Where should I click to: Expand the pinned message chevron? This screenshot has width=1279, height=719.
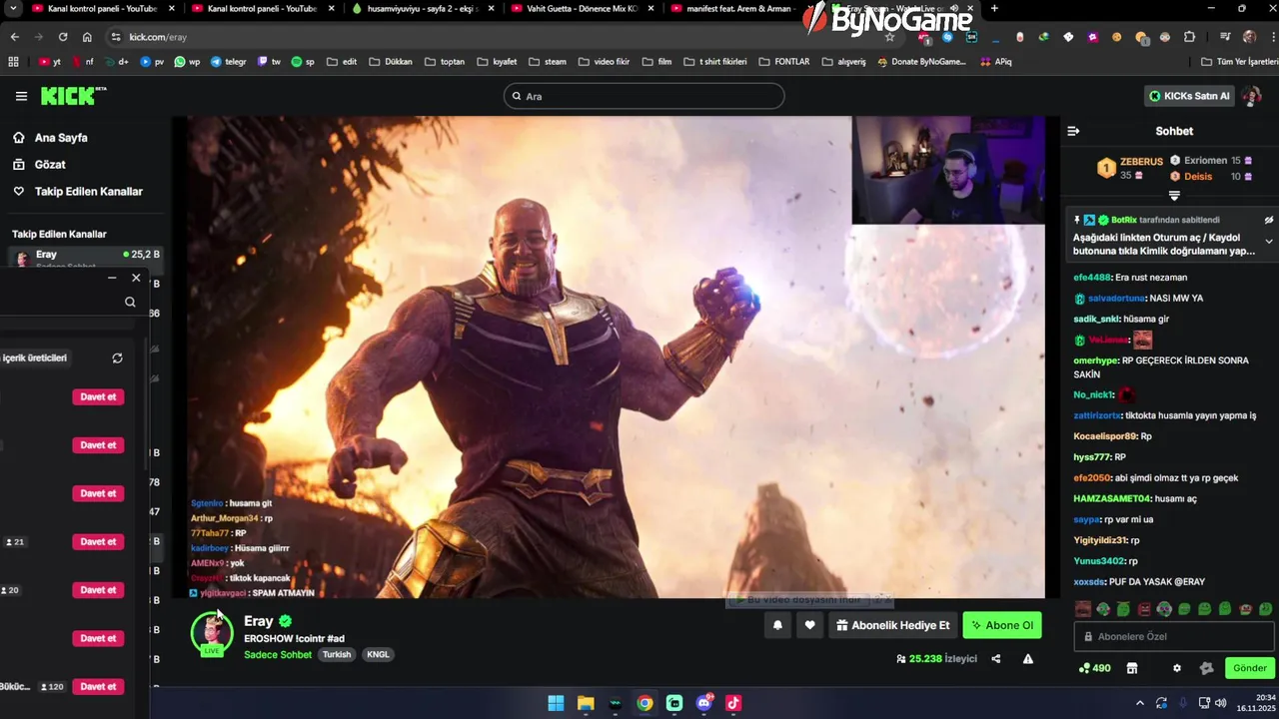coord(1269,242)
